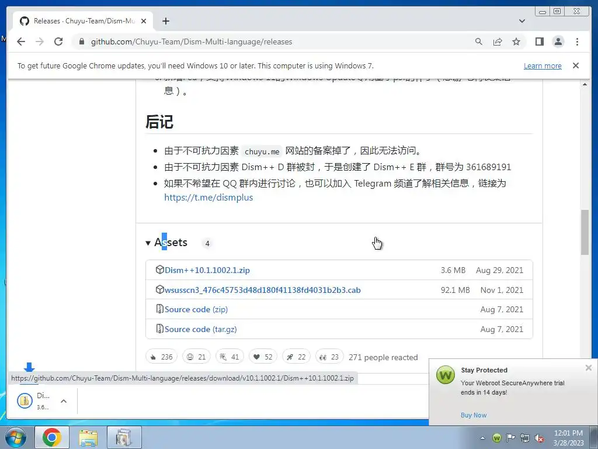Screen dimensions: 598x449
Task: Toggle thumbs up reaction with 236
Action: (x=161, y=357)
